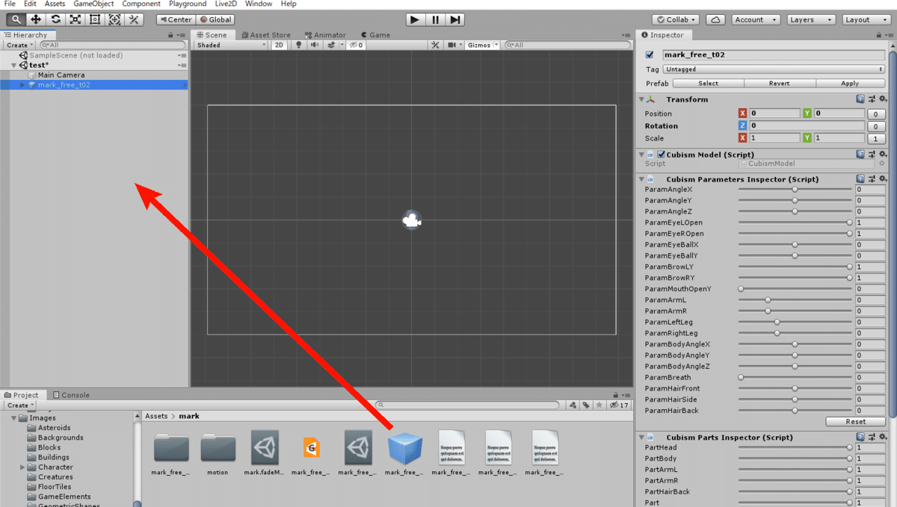Toggle 2D view in Scene
897x507 pixels.
(279, 45)
